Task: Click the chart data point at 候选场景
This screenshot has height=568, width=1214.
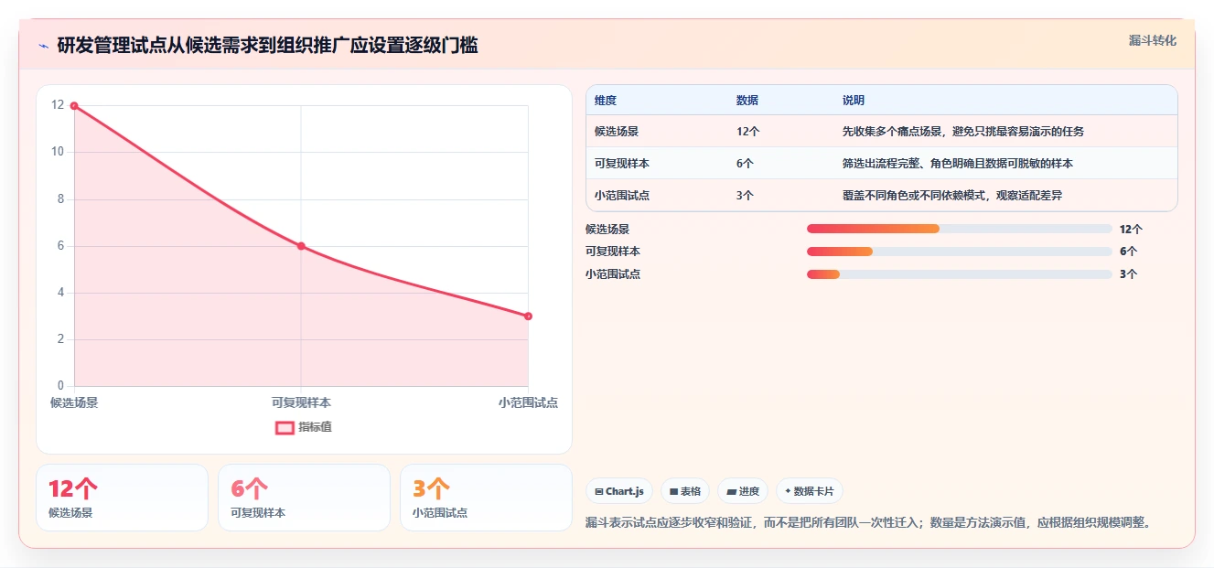Action: tap(74, 106)
